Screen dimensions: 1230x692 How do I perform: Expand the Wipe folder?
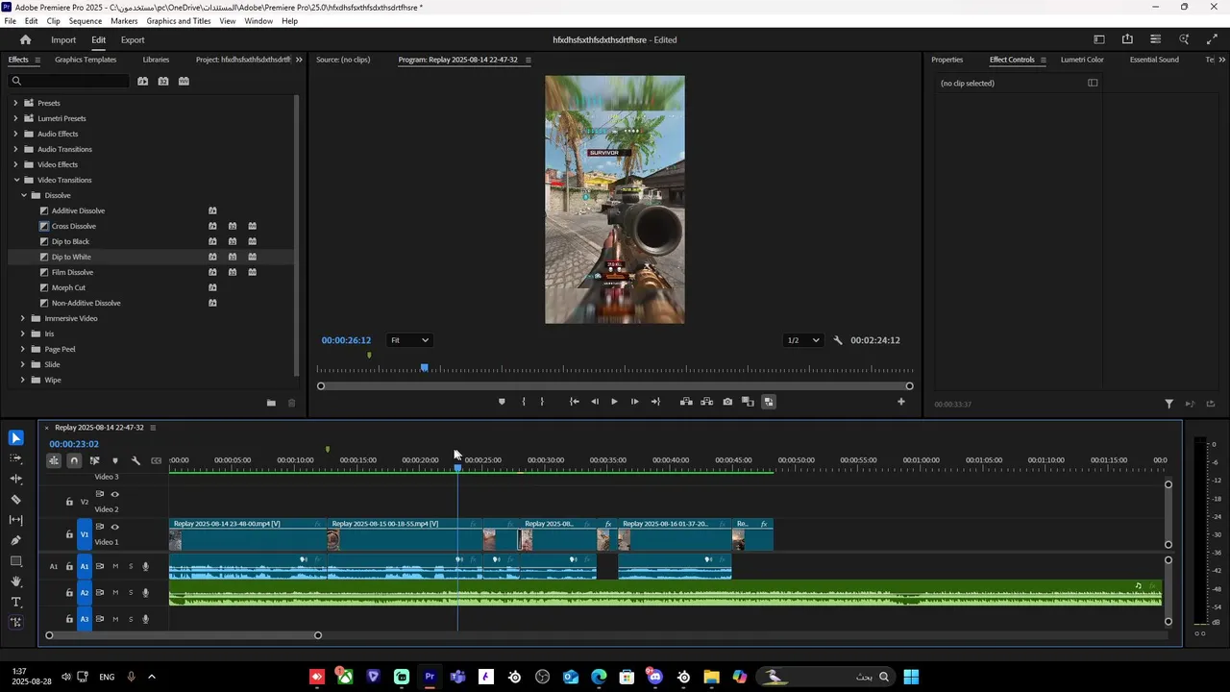(23, 380)
